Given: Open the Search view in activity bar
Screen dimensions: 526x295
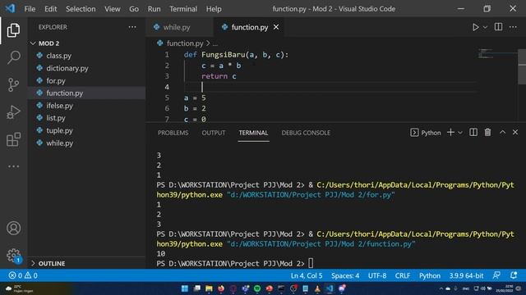Looking at the screenshot, I should (13, 57).
